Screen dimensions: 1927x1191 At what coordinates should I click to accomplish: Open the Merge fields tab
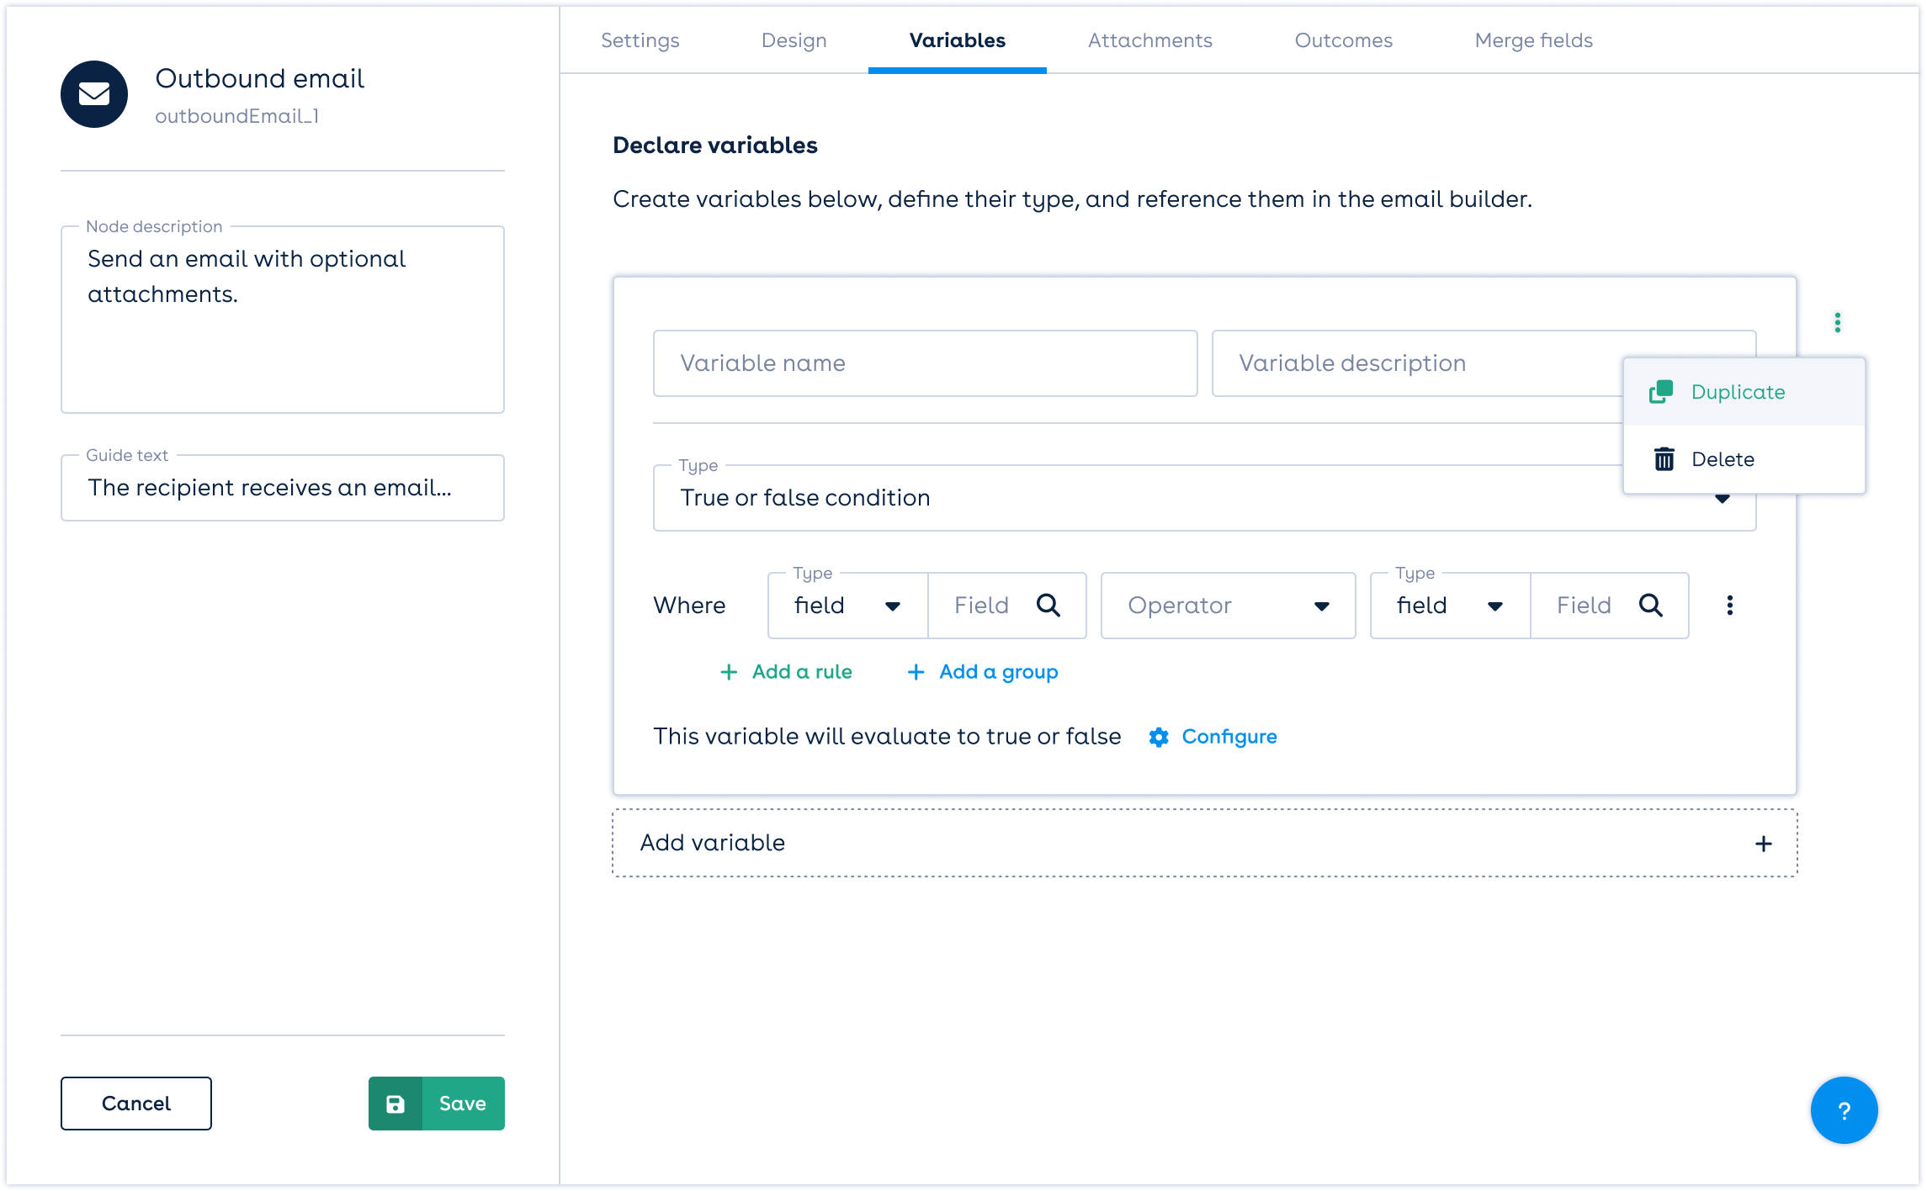tap(1533, 40)
